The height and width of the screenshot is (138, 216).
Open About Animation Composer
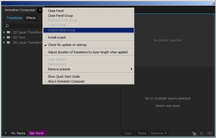coord(88,81)
